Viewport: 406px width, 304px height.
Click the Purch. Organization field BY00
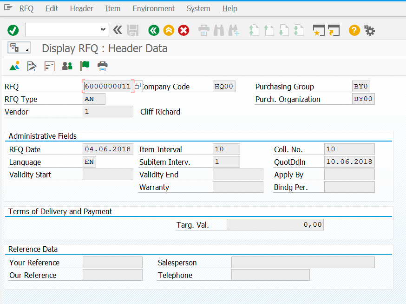click(x=363, y=99)
